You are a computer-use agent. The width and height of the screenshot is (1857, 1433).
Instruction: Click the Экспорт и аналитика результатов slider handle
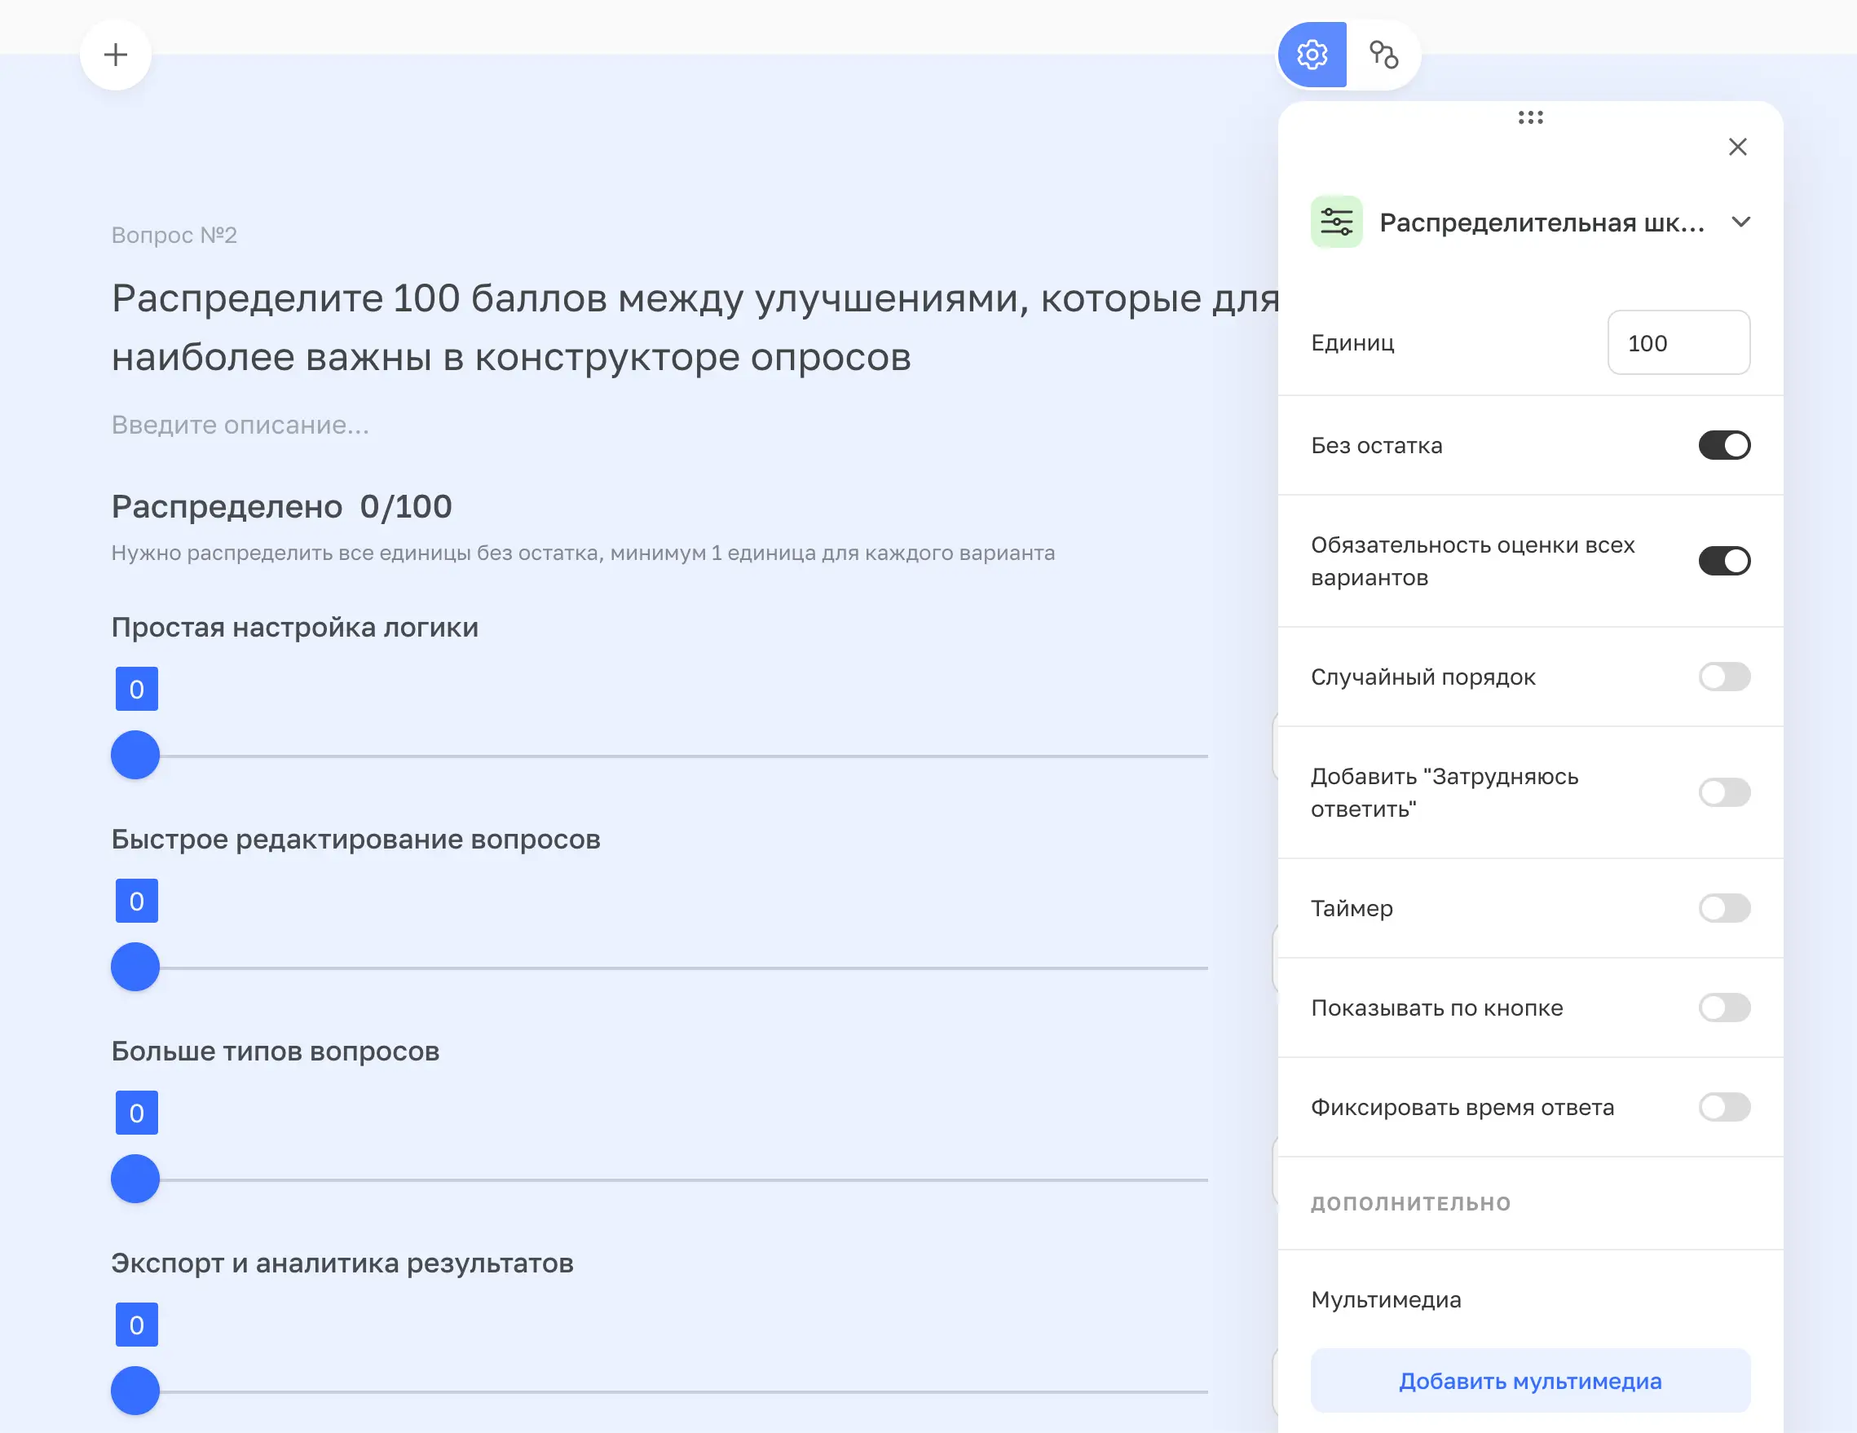pyautogui.click(x=135, y=1391)
